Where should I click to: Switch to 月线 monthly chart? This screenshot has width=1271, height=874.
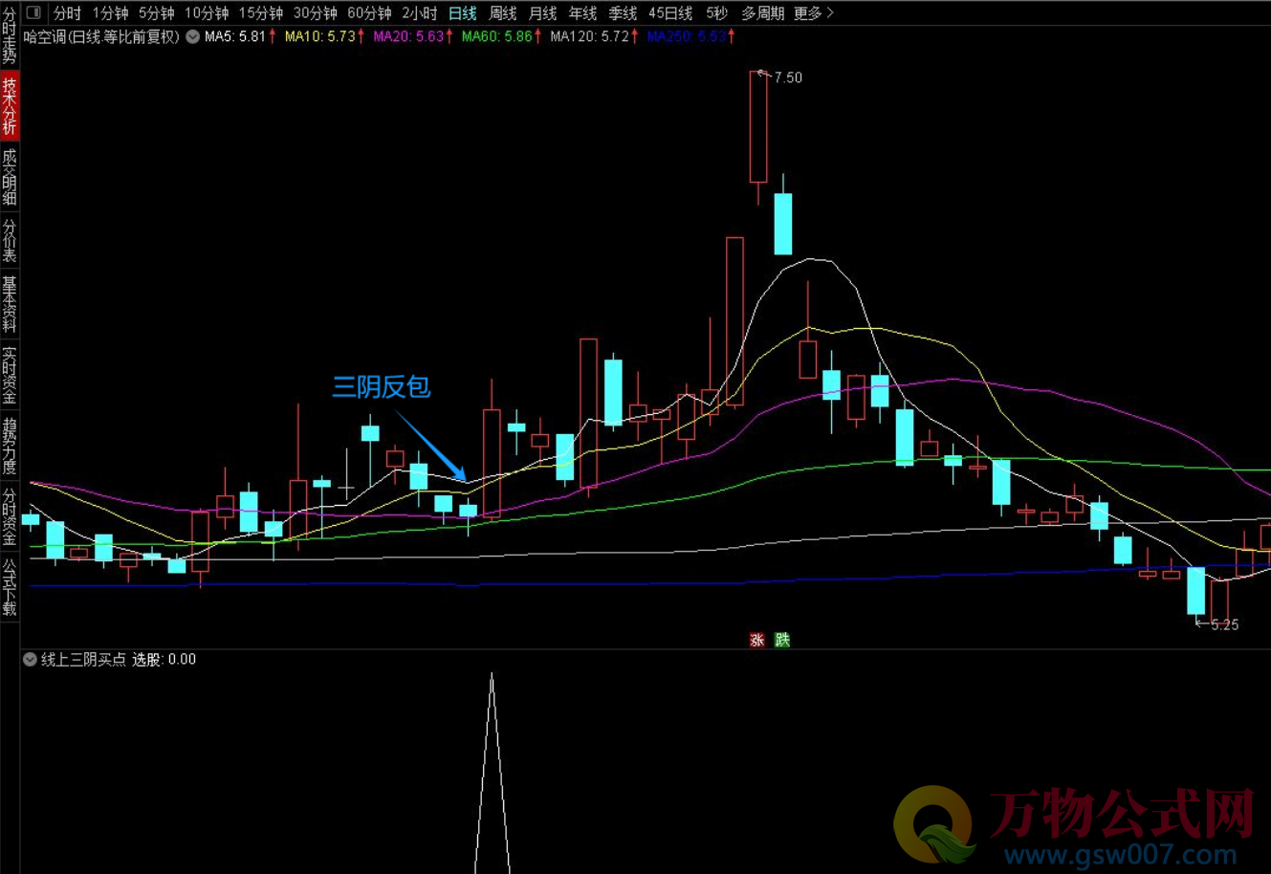pos(543,13)
